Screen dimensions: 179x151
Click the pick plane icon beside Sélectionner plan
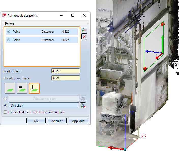click(83, 99)
